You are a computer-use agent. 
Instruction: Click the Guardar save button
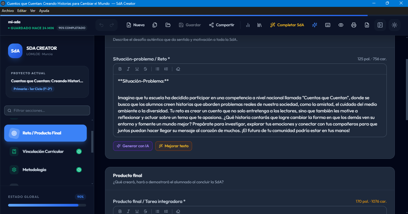pyautogui.click(x=190, y=25)
